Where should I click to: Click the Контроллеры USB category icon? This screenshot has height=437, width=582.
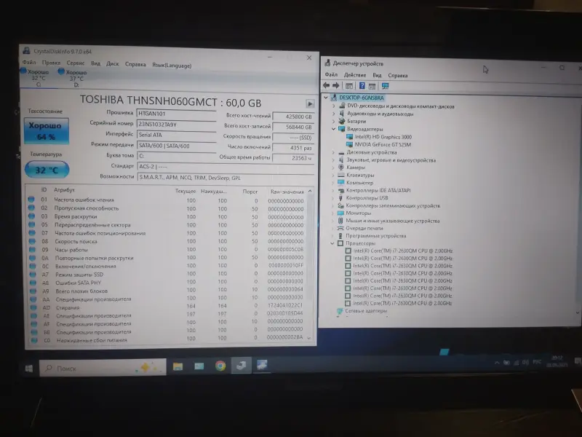tap(340, 197)
